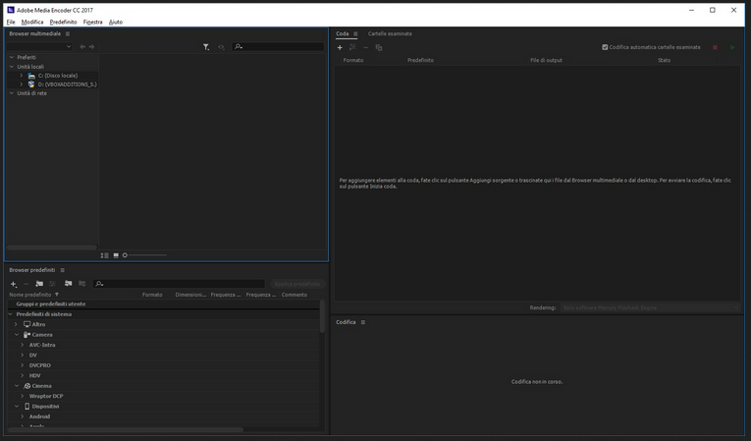Click the Applica predefinito button
Screen dimensions: 751x441
coord(296,284)
